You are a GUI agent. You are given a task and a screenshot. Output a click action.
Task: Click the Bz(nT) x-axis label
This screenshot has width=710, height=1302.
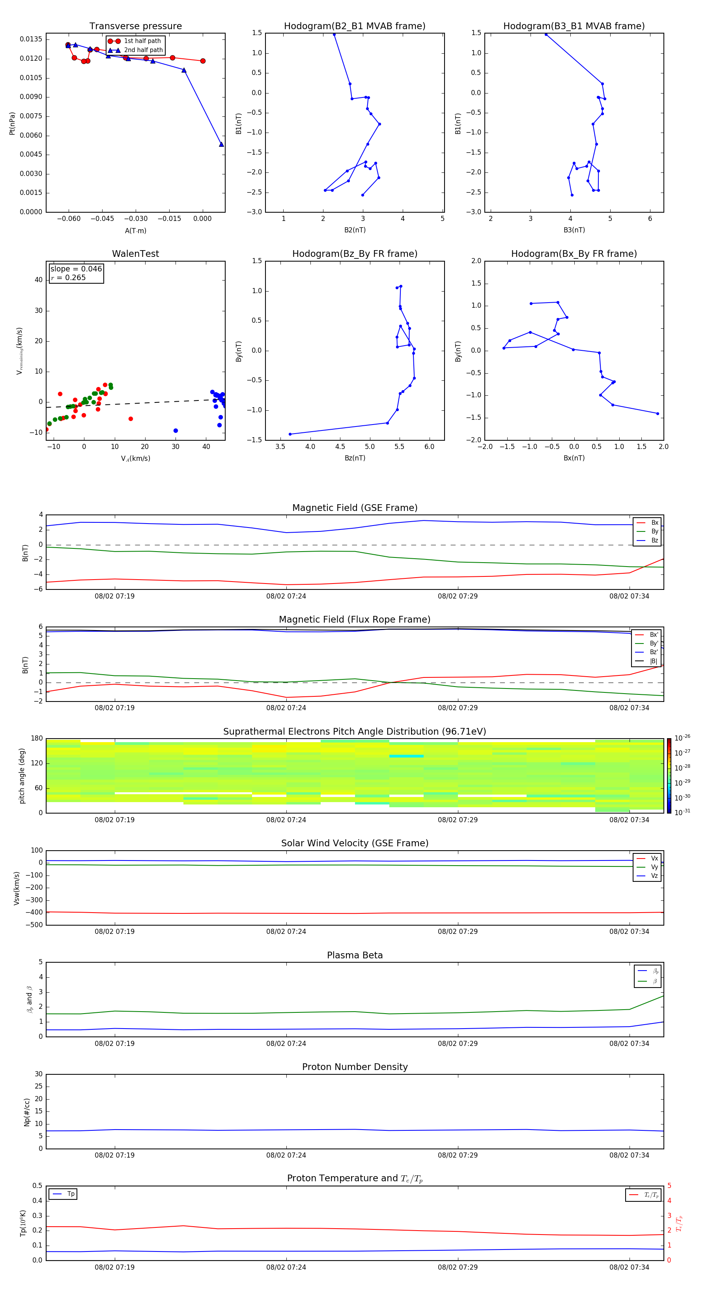click(x=355, y=458)
